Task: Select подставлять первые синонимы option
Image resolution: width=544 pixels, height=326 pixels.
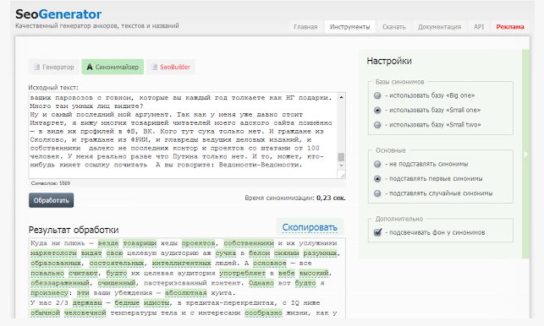Action: (377, 179)
